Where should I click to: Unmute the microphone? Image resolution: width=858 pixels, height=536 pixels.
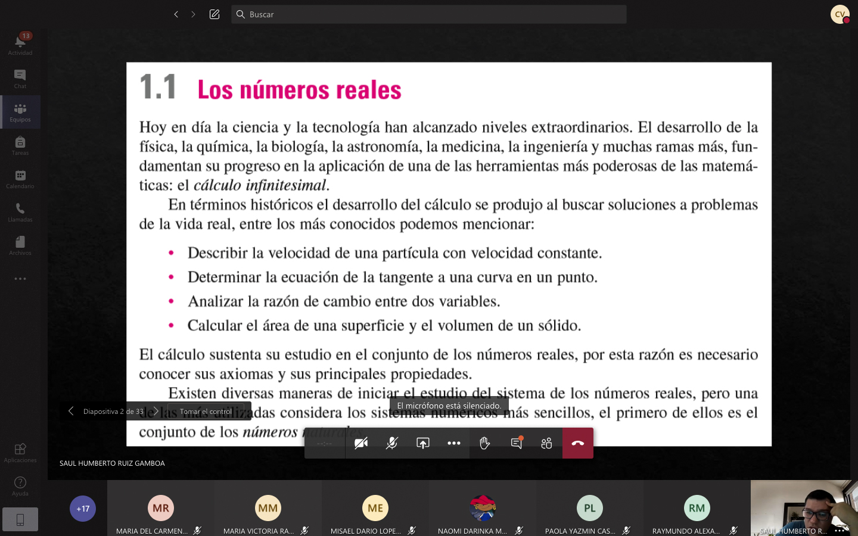pos(392,443)
